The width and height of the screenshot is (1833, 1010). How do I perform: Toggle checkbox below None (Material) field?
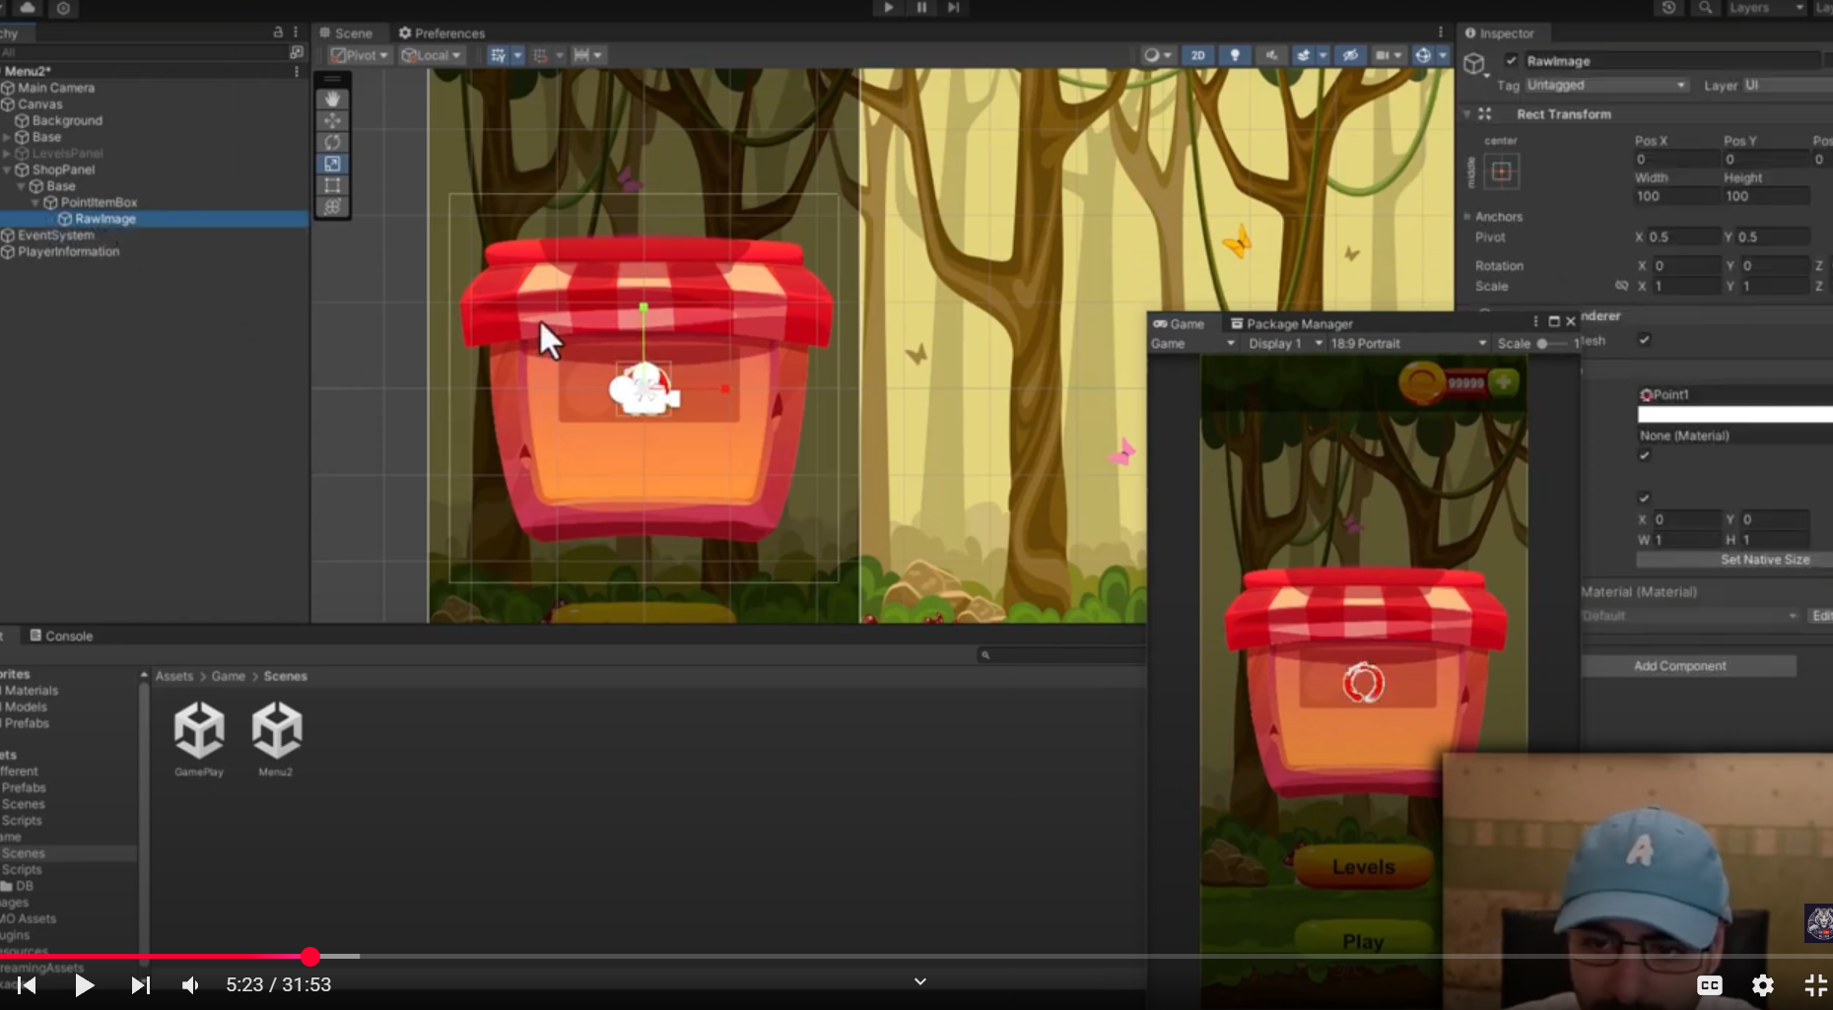coord(1644,455)
